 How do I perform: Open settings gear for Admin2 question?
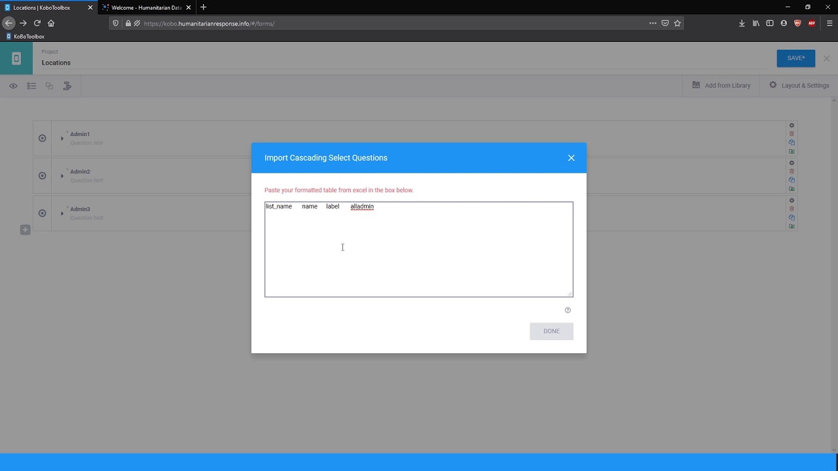click(x=792, y=163)
